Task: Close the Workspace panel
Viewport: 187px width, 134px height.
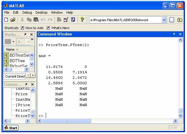Action: (x=32, y=35)
